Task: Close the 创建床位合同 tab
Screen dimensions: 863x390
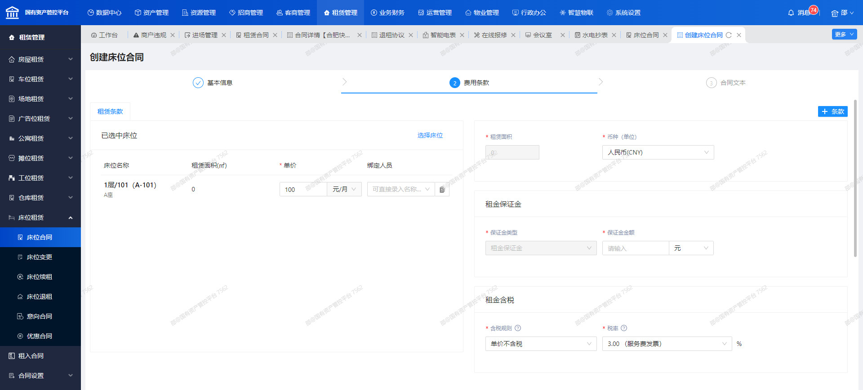Action: click(x=739, y=35)
